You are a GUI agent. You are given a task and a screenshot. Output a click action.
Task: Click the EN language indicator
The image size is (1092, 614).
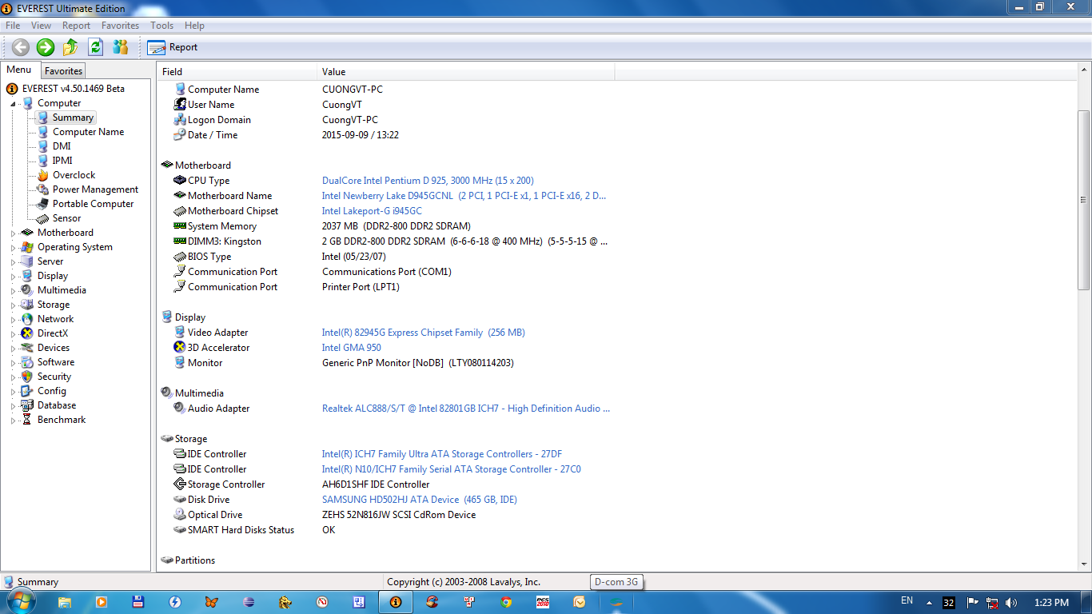pyautogui.click(x=907, y=600)
